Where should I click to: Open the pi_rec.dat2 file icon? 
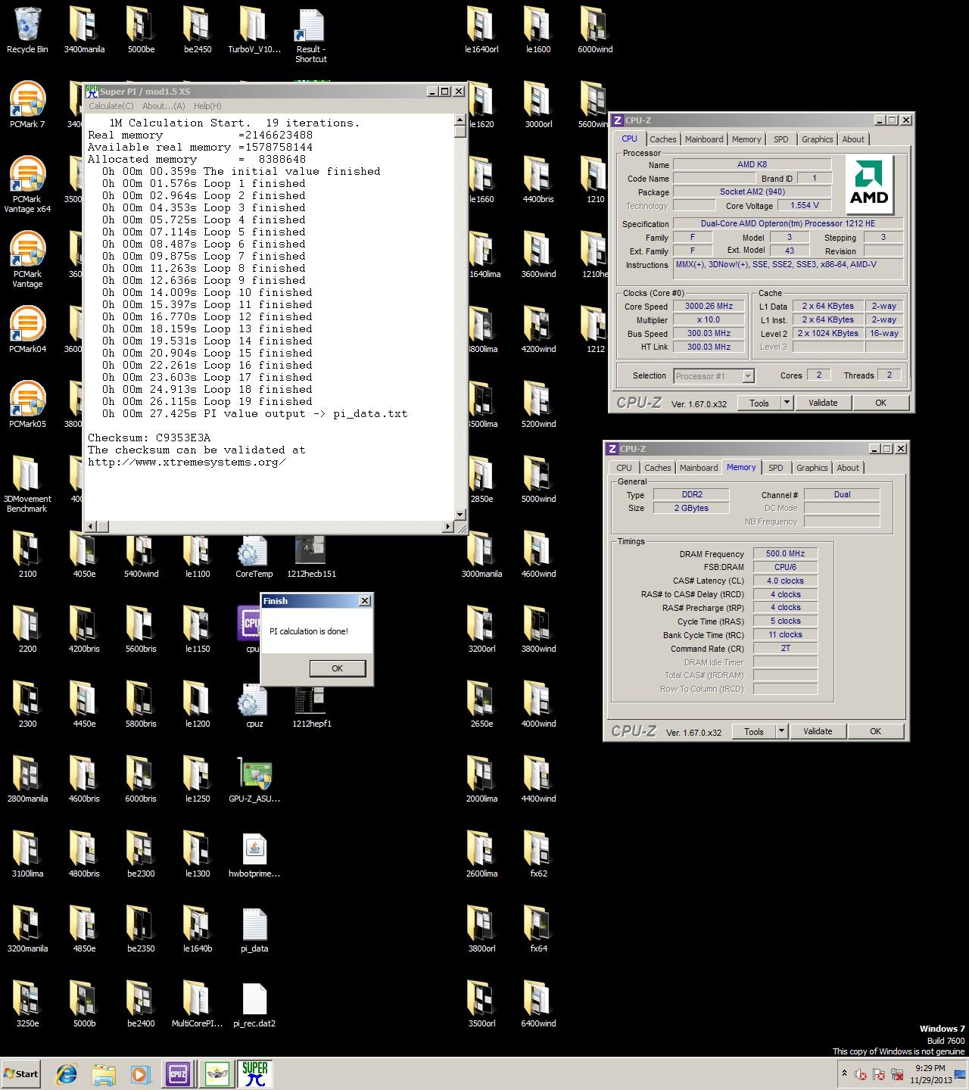point(254,1004)
